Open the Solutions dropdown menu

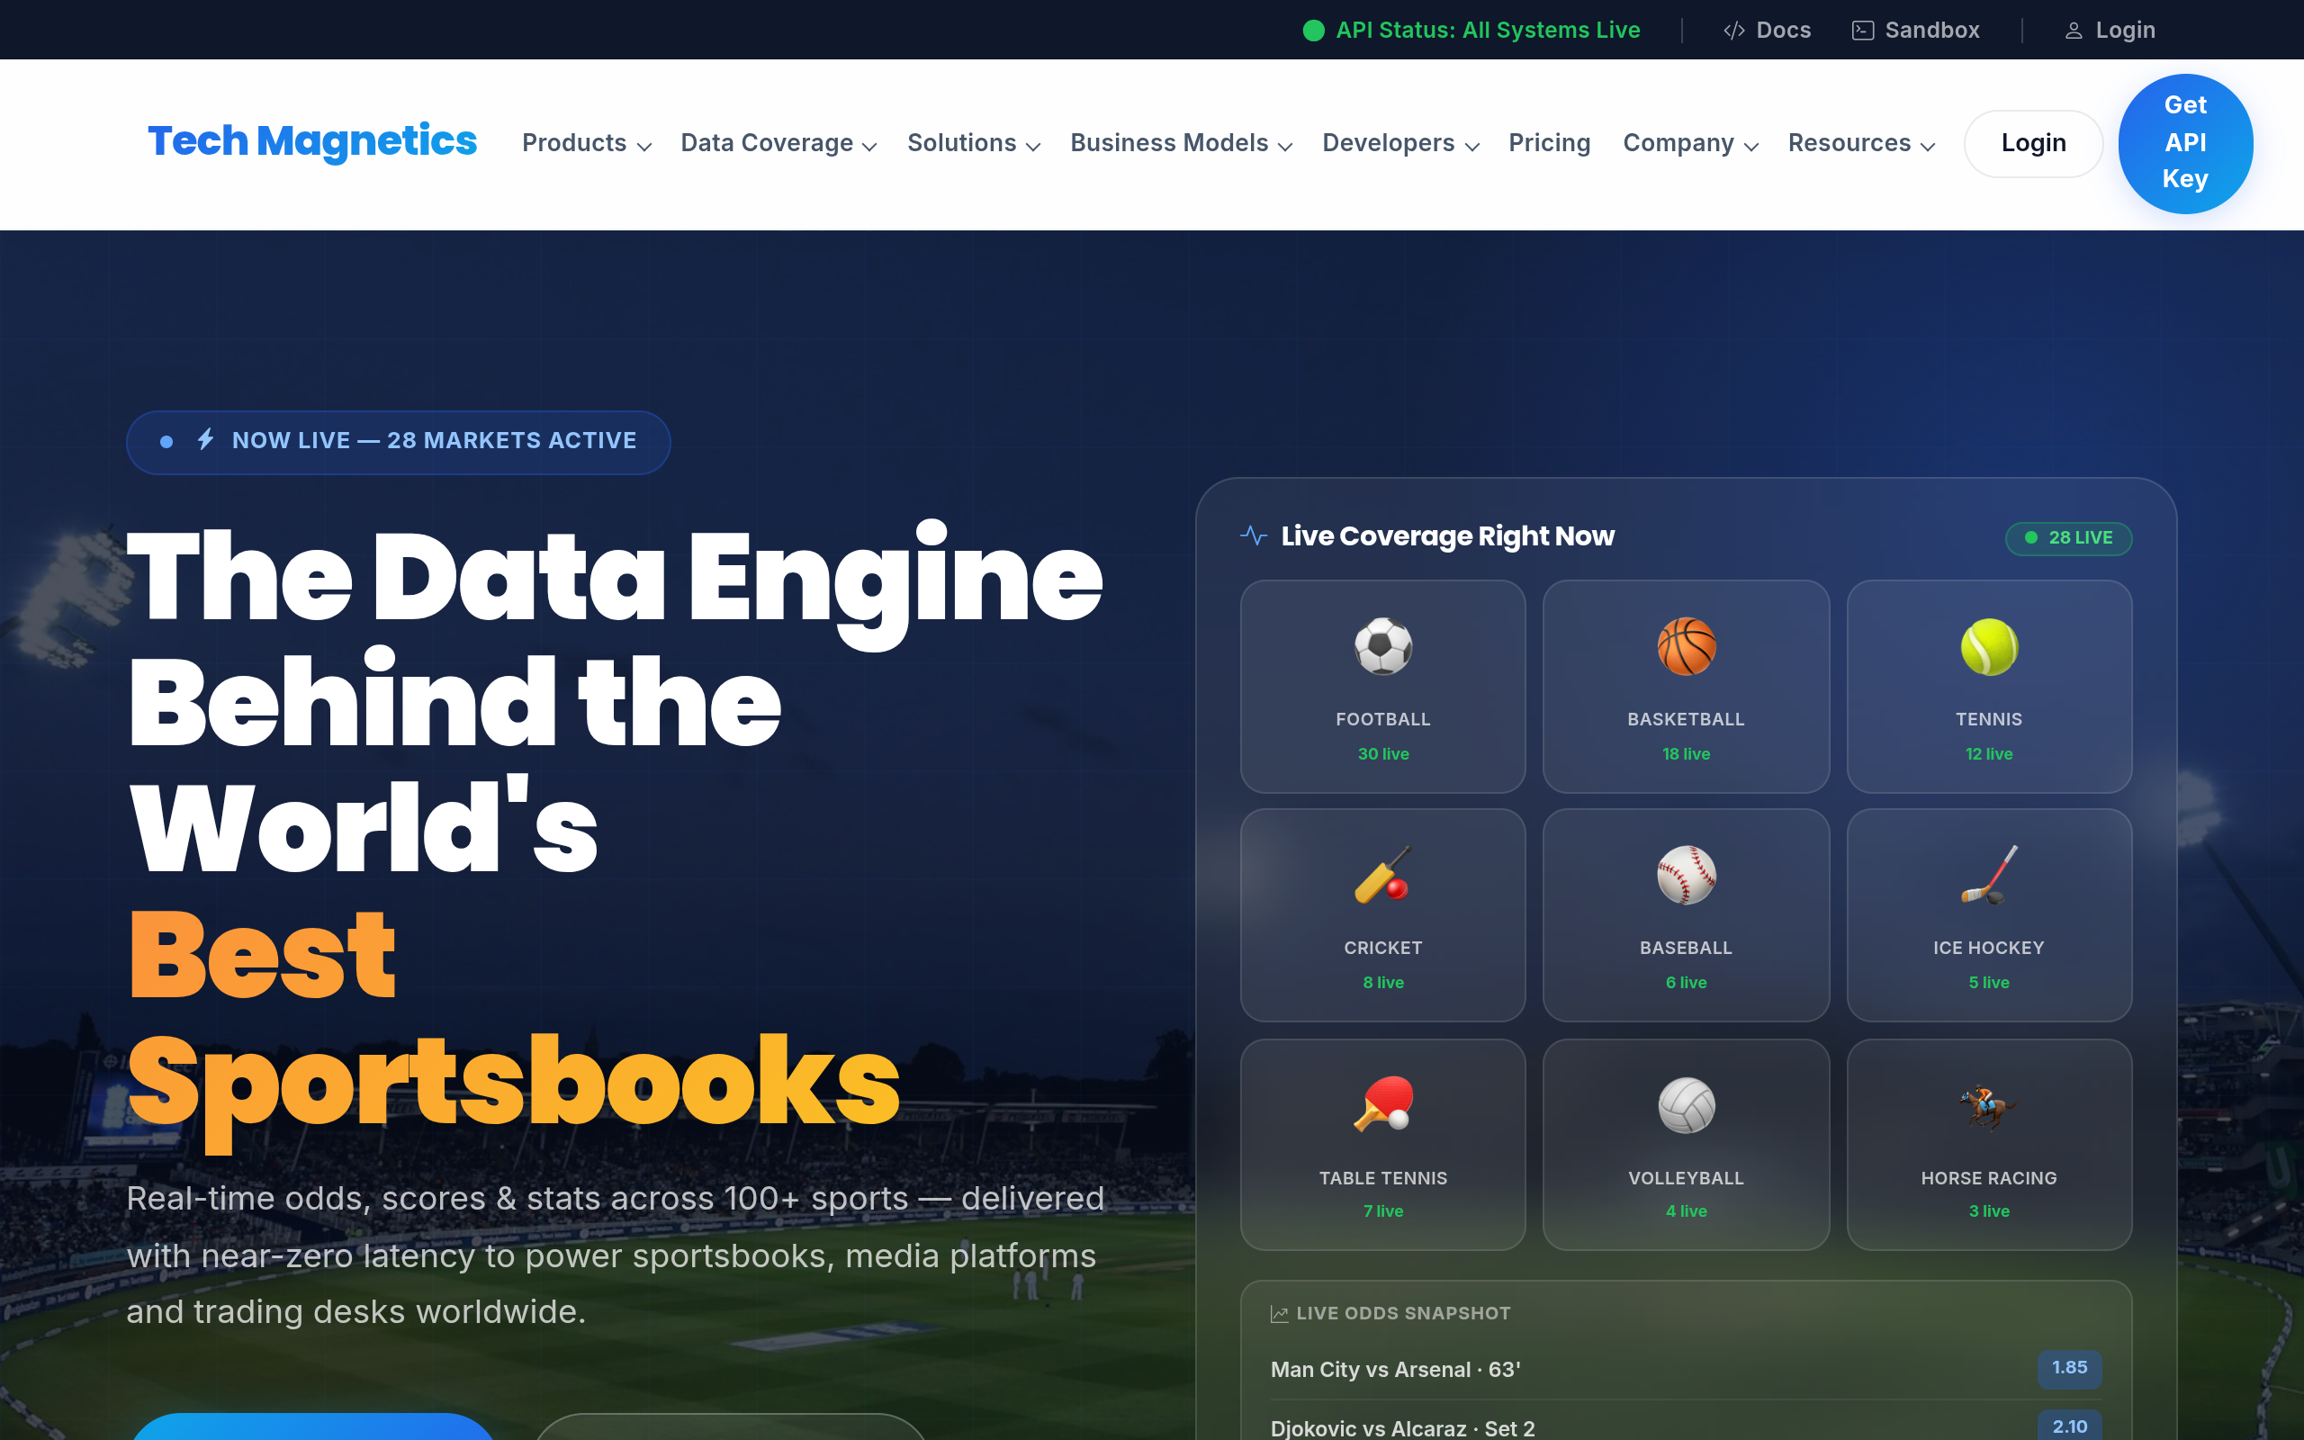(x=973, y=143)
